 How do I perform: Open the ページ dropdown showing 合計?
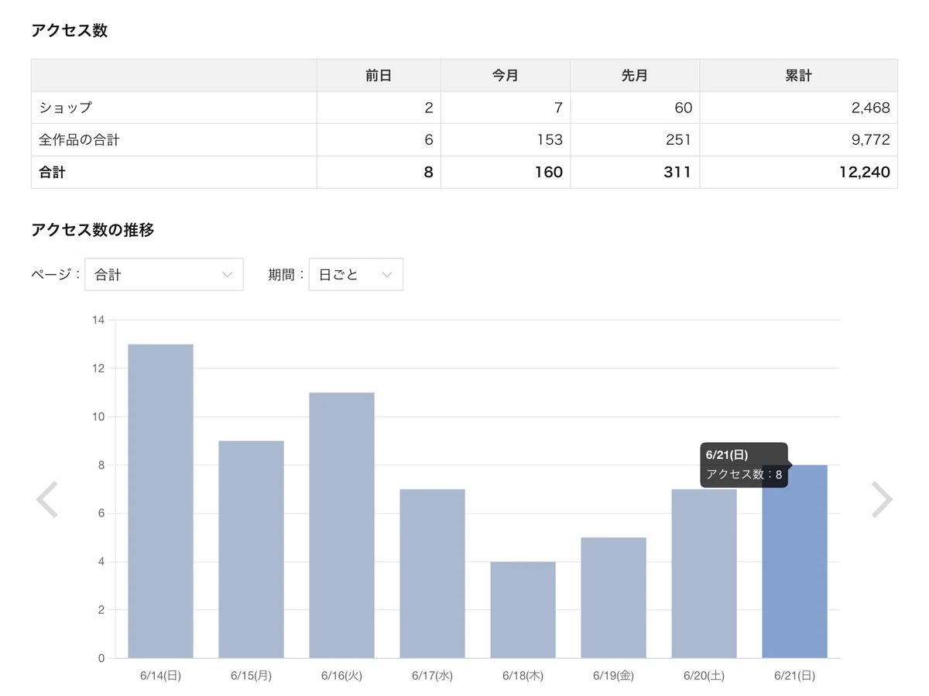click(164, 275)
